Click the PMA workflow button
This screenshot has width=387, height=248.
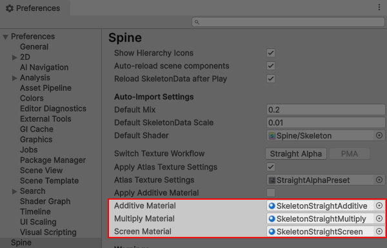click(349, 154)
